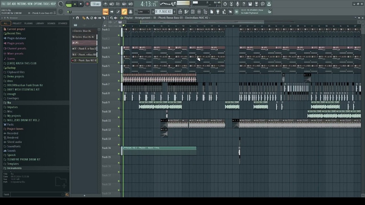
Task: Click the master pitch knob
Action: click(x=61, y=12)
